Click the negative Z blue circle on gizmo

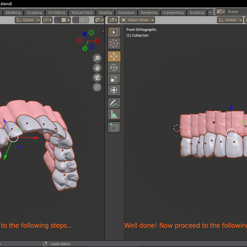92,47
